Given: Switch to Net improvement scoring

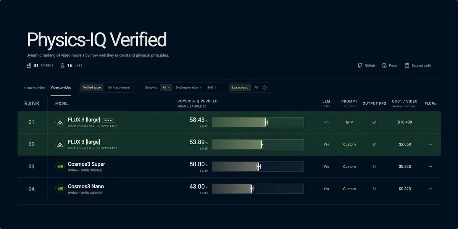Looking at the screenshot, I should (119, 87).
